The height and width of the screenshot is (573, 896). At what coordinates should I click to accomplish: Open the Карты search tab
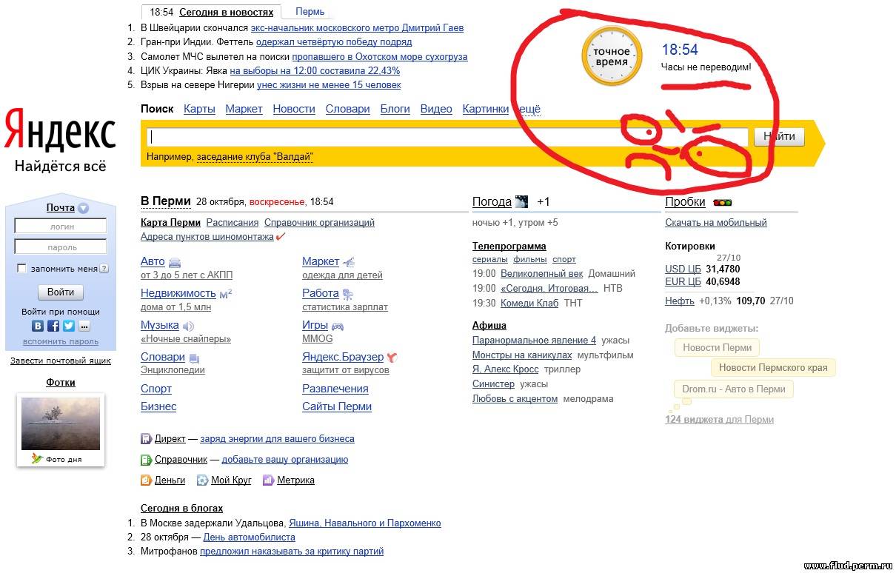pyautogui.click(x=199, y=109)
